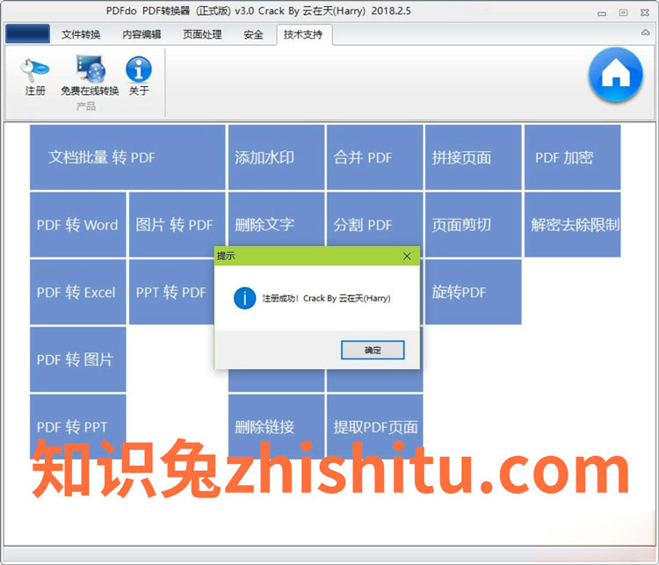Open the 页面剪切 tile
This screenshot has width=659, height=565.
(x=474, y=224)
